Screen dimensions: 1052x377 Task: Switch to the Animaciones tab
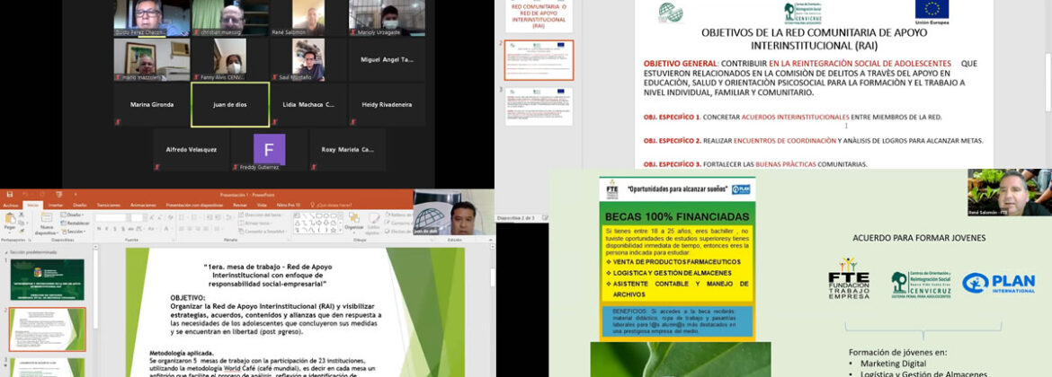(x=143, y=205)
